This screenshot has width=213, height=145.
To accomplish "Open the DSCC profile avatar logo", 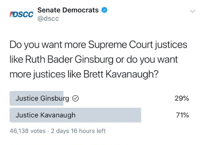I will [x=21, y=14].
